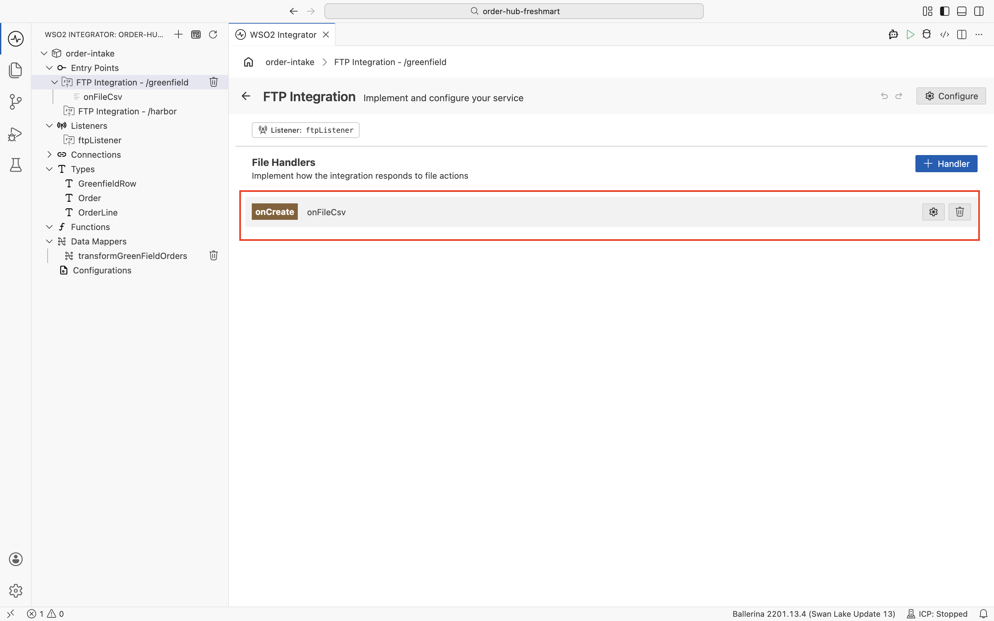
Task: Collapse the Types section
Action: pyautogui.click(x=49, y=169)
